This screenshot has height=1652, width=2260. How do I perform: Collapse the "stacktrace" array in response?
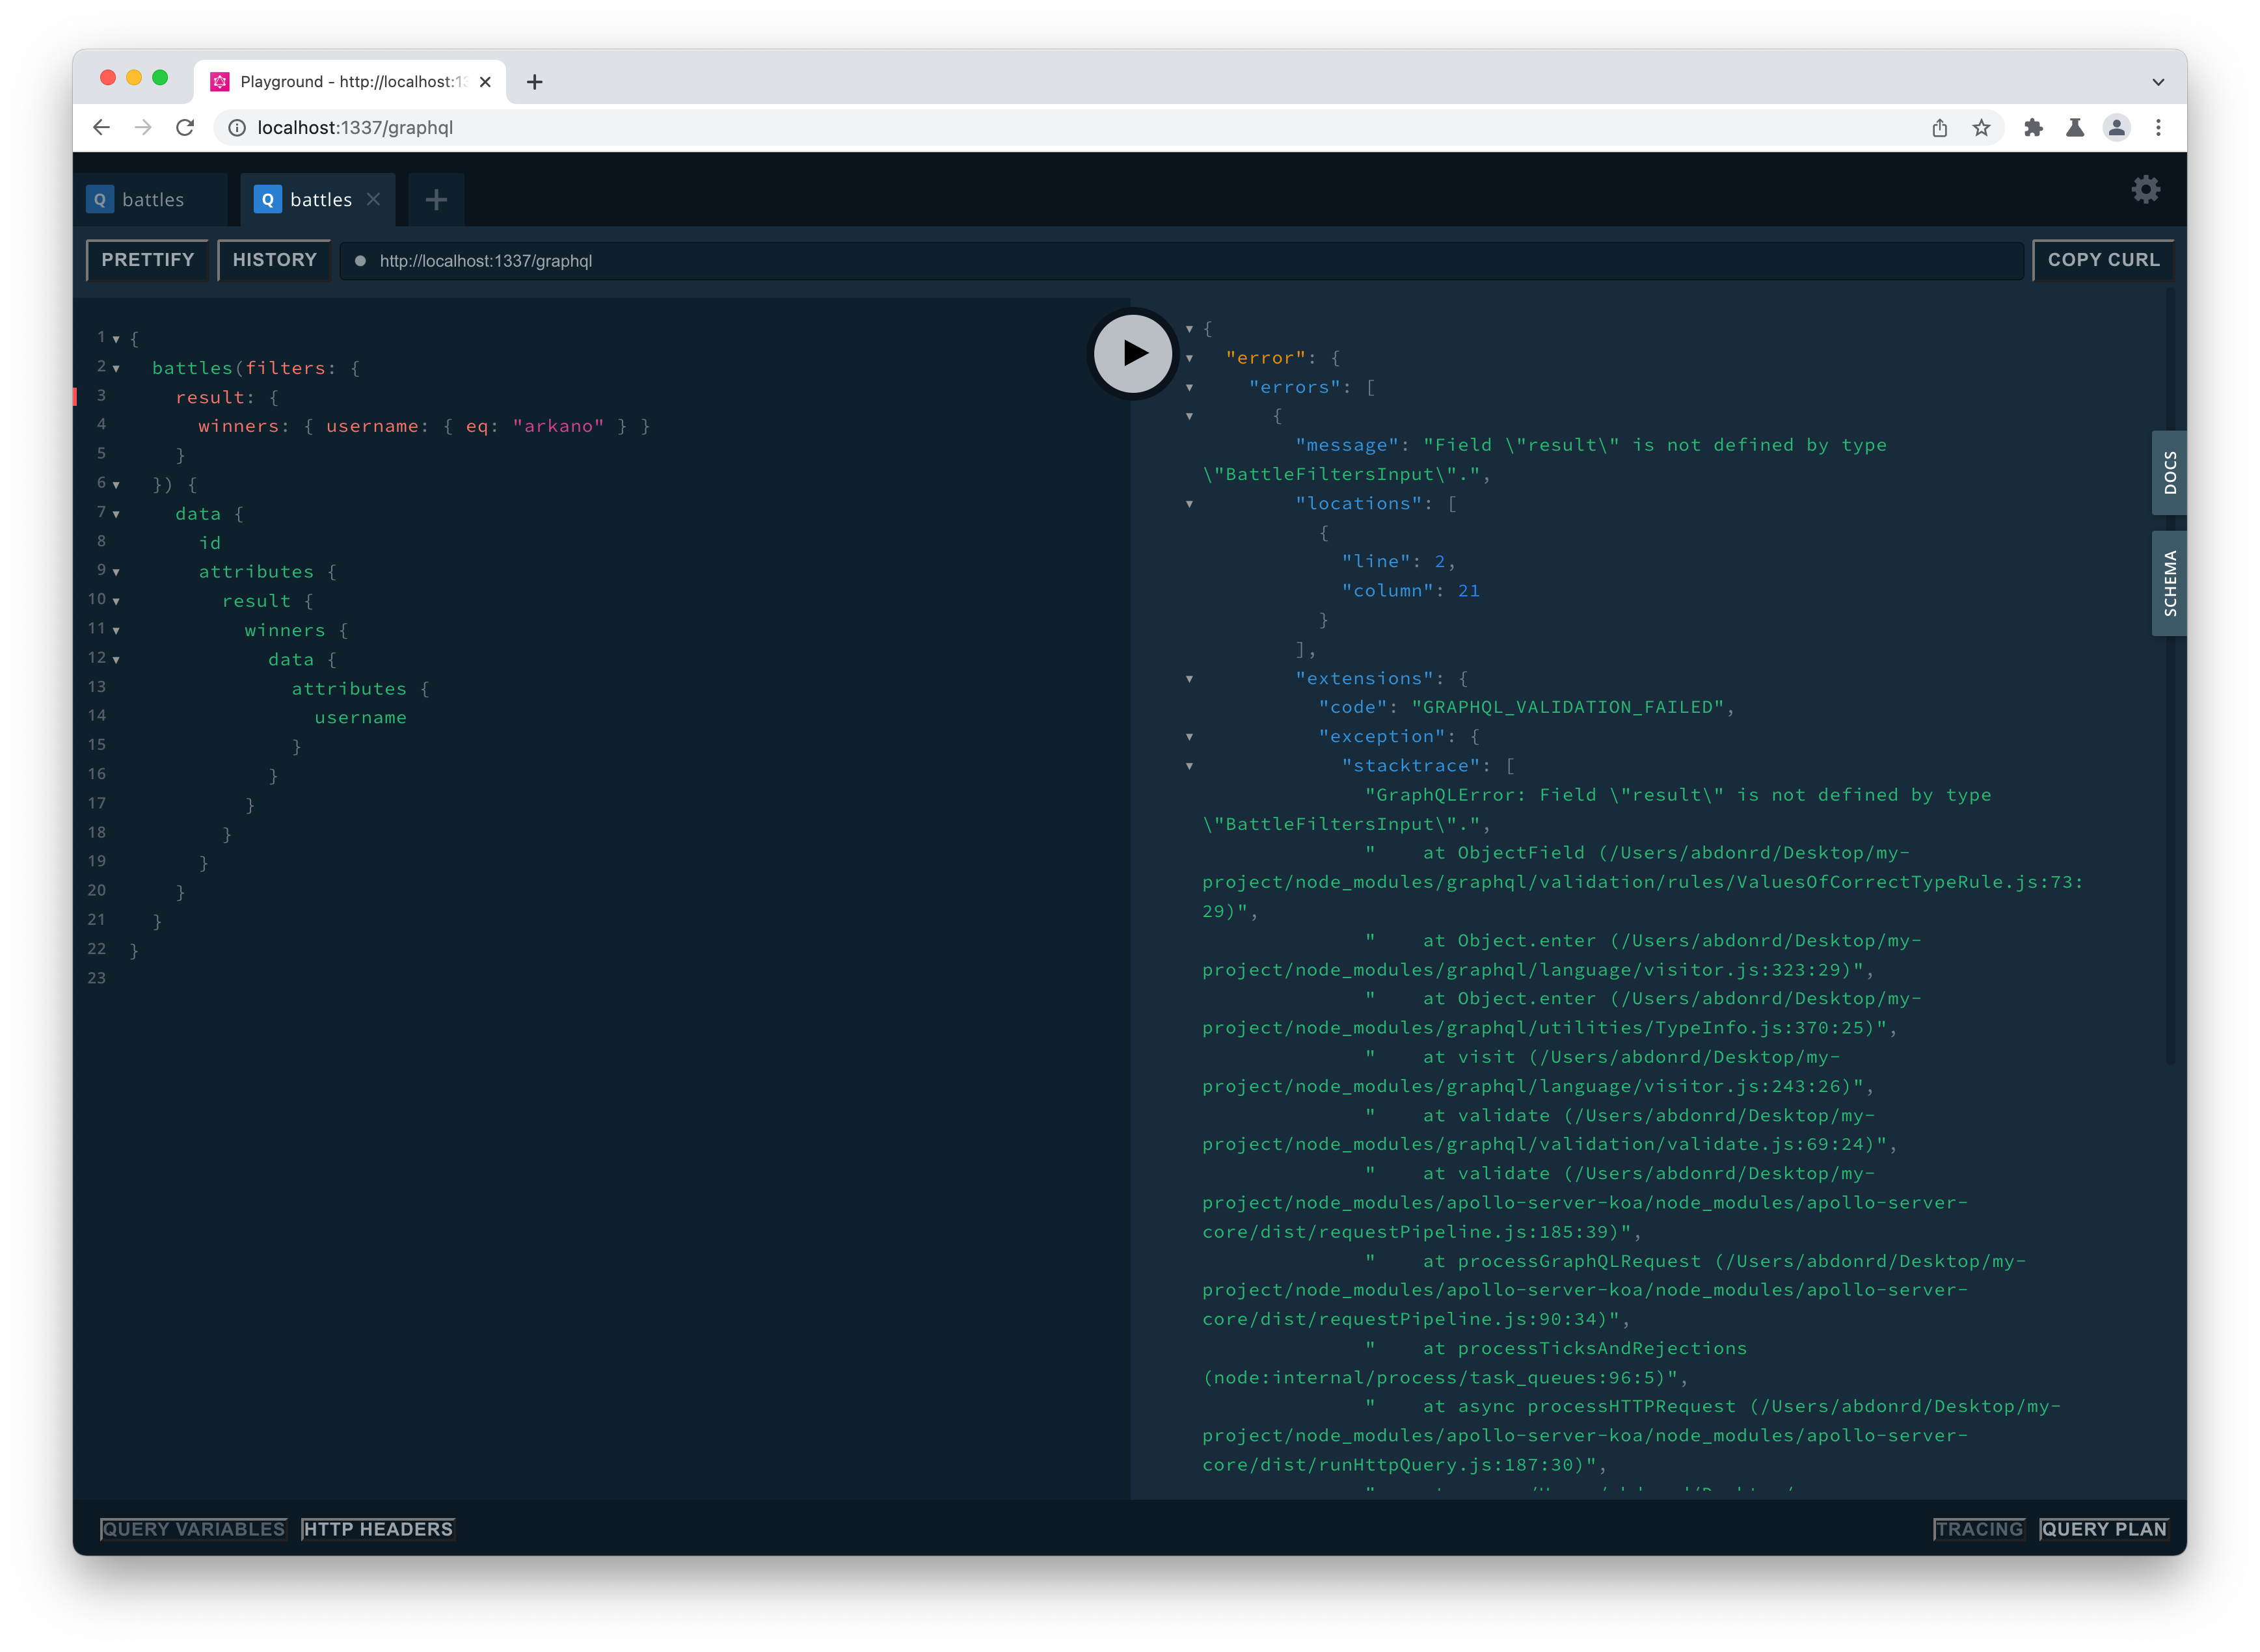pyautogui.click(x=1189, y=766)
